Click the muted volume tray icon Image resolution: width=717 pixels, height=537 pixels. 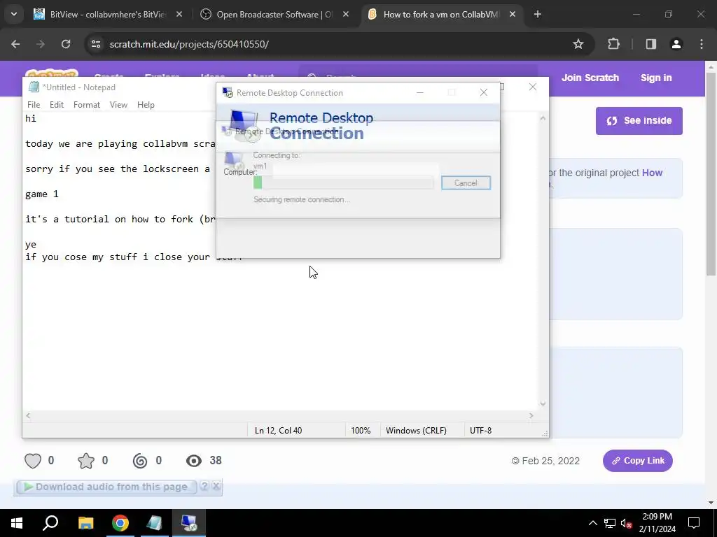[x=626, y=523]
